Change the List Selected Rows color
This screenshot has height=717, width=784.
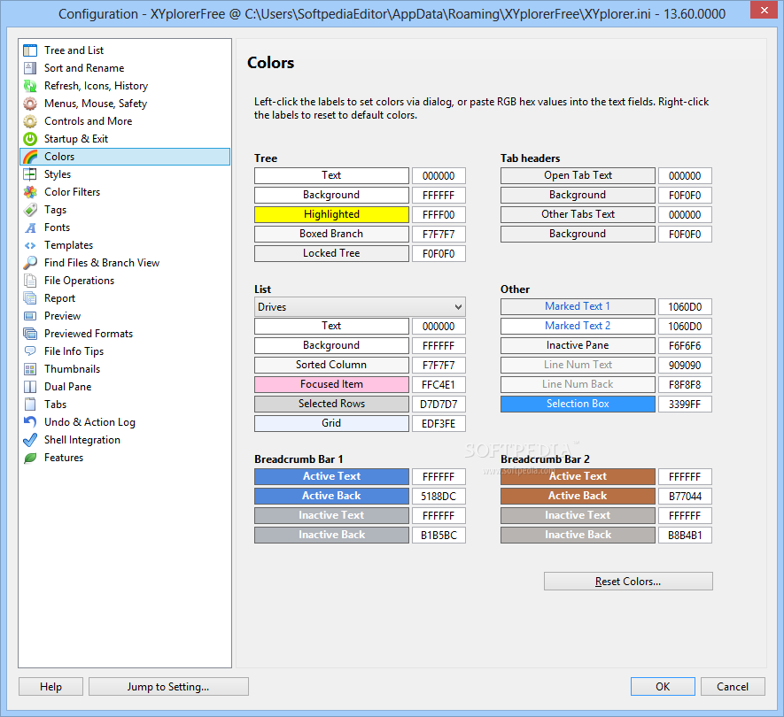[x=331, y=404]
